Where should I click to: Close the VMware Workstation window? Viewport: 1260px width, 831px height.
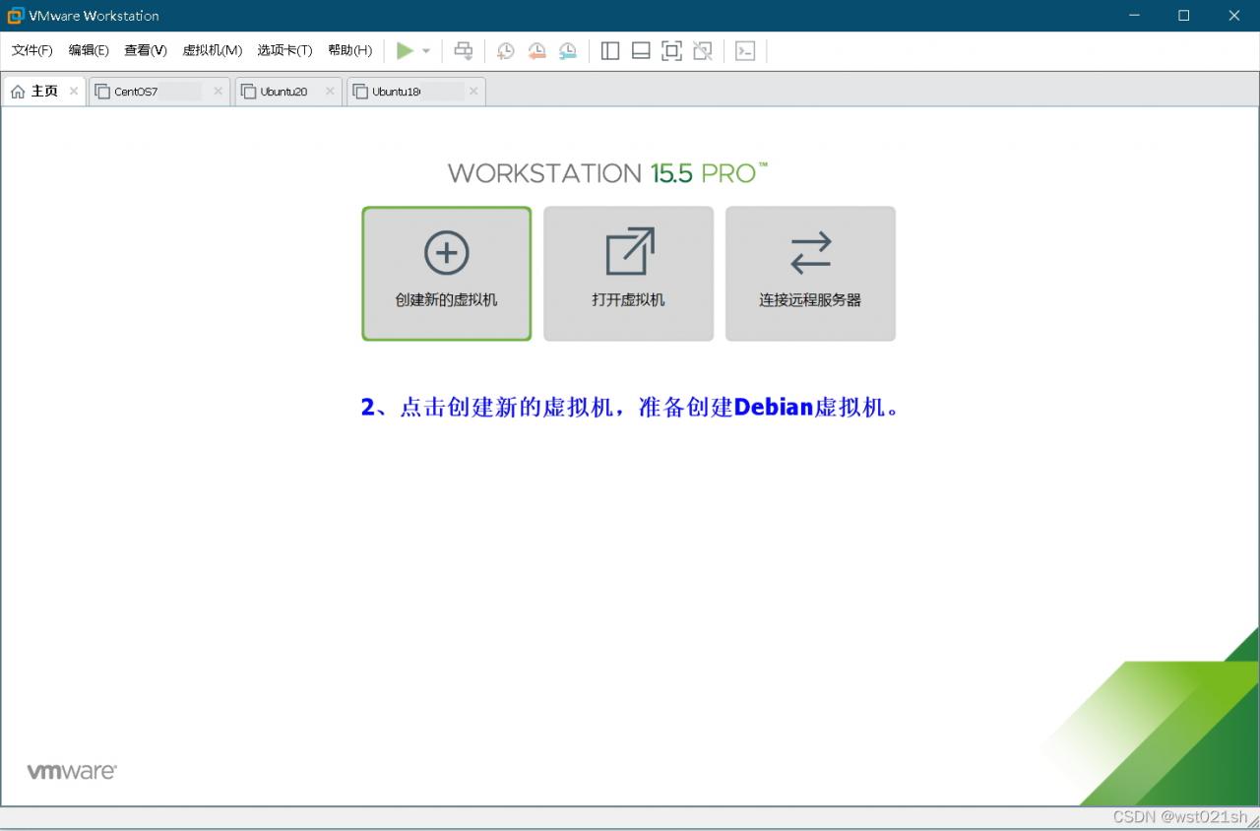1234,16
